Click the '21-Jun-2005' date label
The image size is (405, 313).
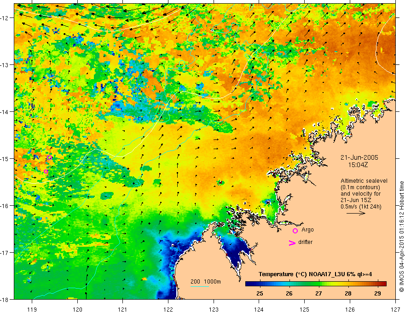359,157
